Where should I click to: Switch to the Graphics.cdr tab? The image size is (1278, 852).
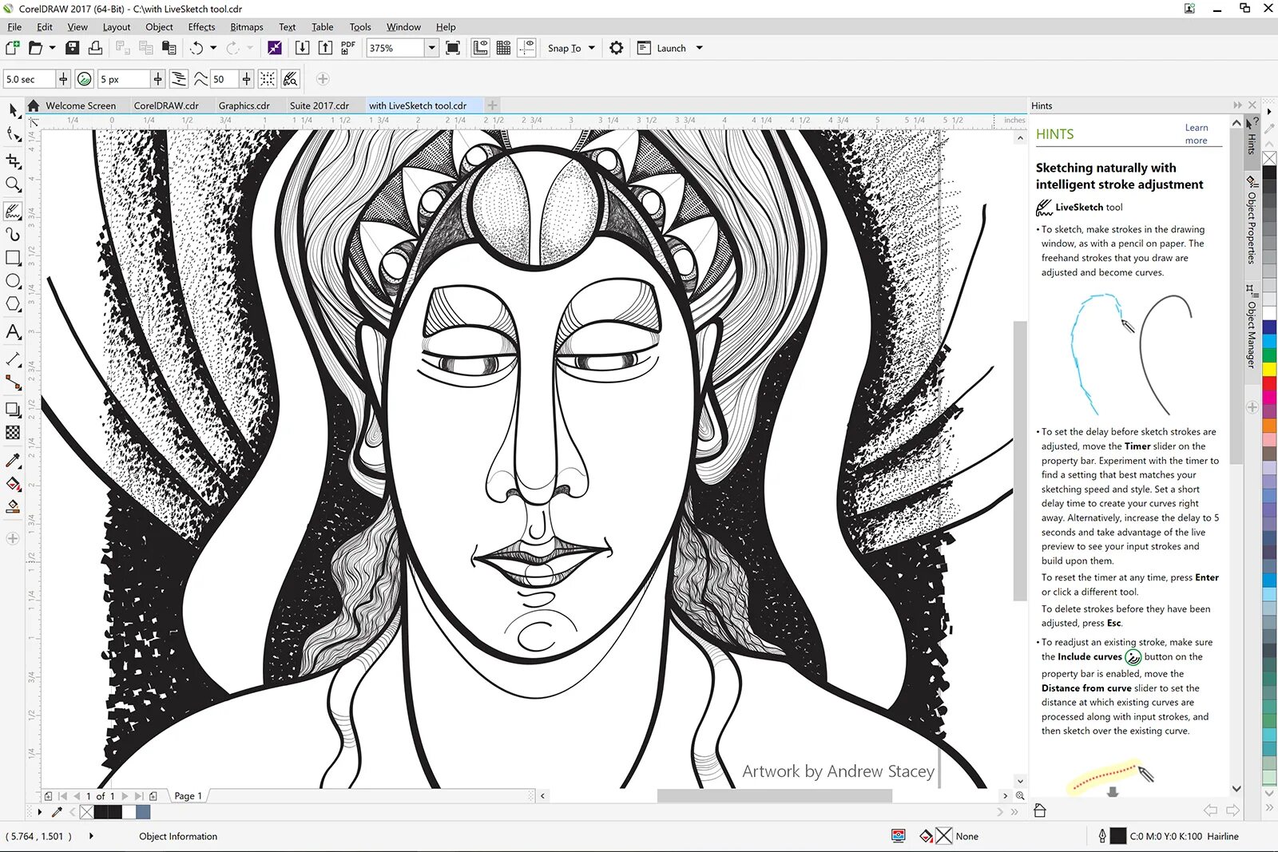[244, 105]
